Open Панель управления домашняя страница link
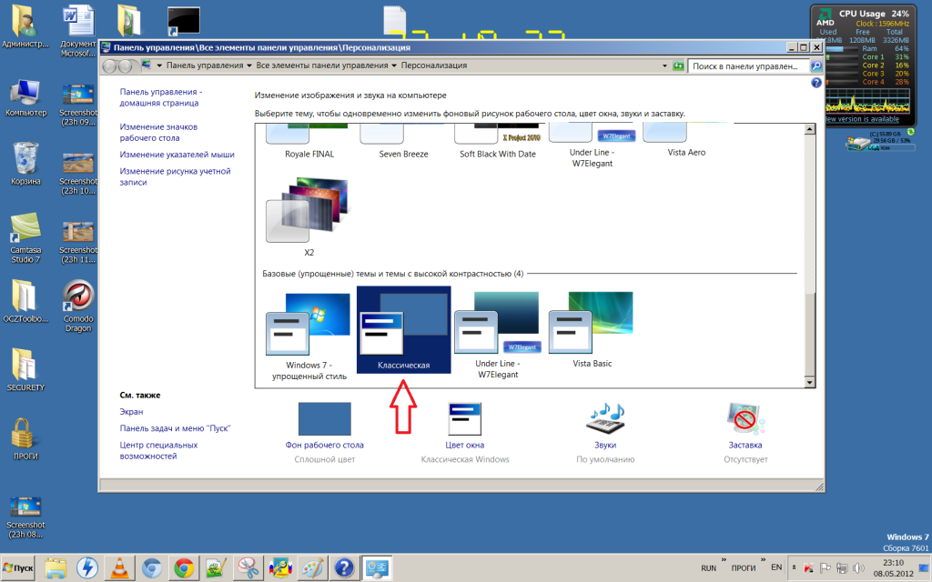The height and width of the screenshot is (582, 932). [161, 97]
